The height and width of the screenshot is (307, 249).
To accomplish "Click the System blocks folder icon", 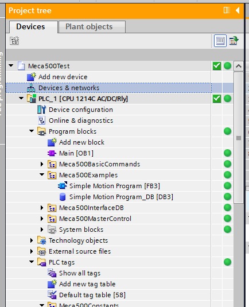I will pos(52,230).
